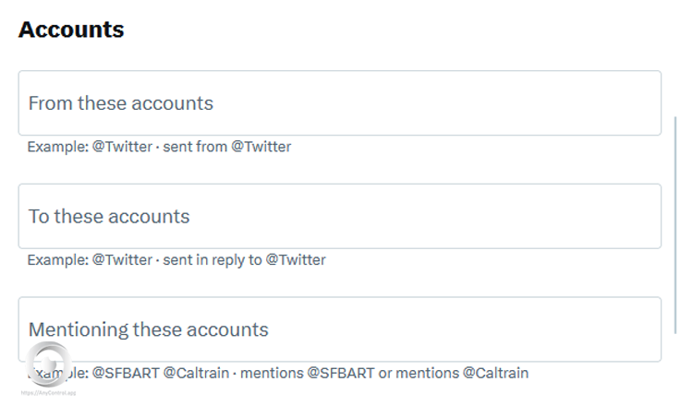This screenshot has height=406, width=680.
Task: Click the AnyControl.app watermark URL text
Action: click(x=48, y=392)
